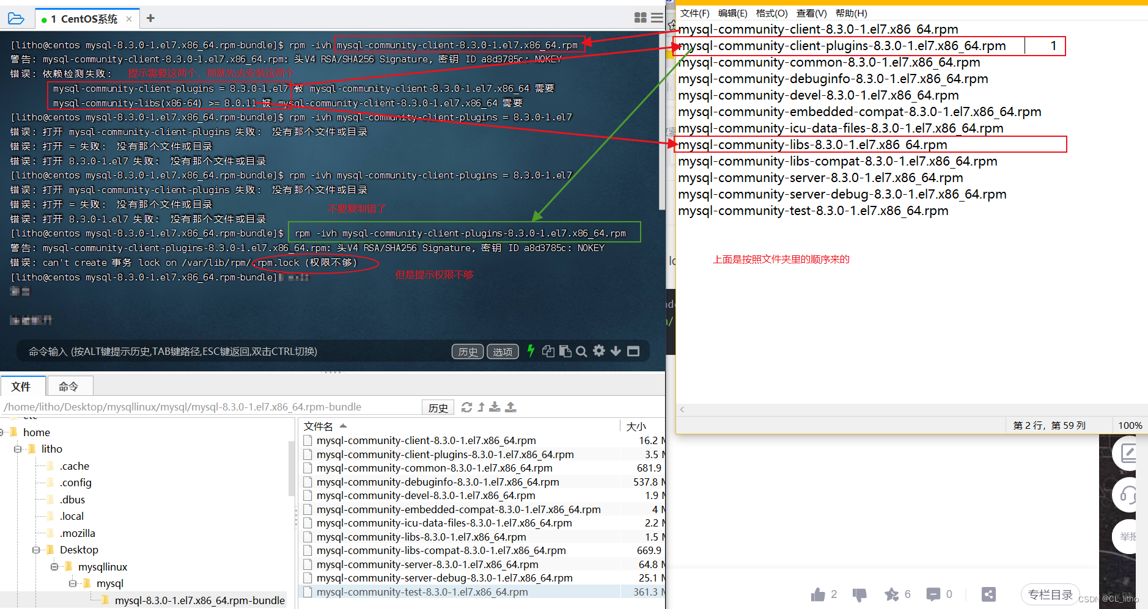This screenshot has height=609, width=1148.
Task: Click the 专栏目录 button
Action: pos(1050,594)
